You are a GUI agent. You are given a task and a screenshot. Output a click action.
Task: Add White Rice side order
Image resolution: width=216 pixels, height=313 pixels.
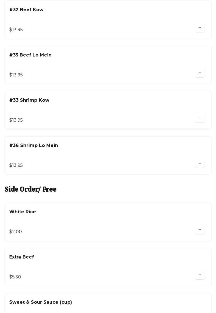coord(200,230)
